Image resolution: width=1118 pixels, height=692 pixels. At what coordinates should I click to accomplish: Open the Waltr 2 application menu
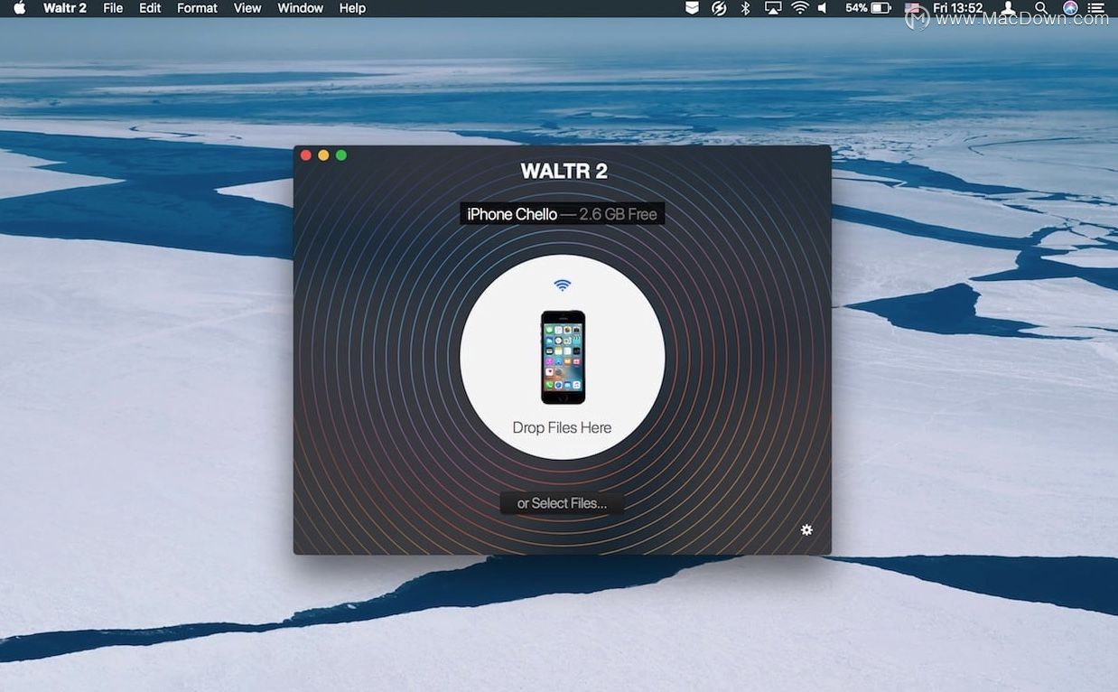[65, 8]
